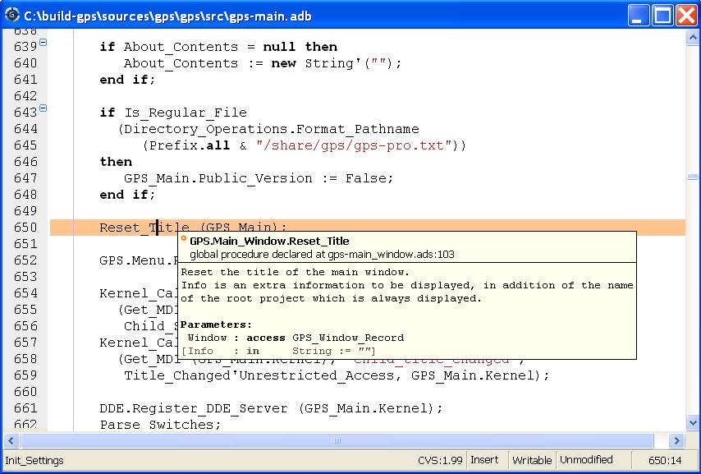Toggle Insert mode in the status bar
This screenshot has height=474, width=701.
tap(484, 460)
